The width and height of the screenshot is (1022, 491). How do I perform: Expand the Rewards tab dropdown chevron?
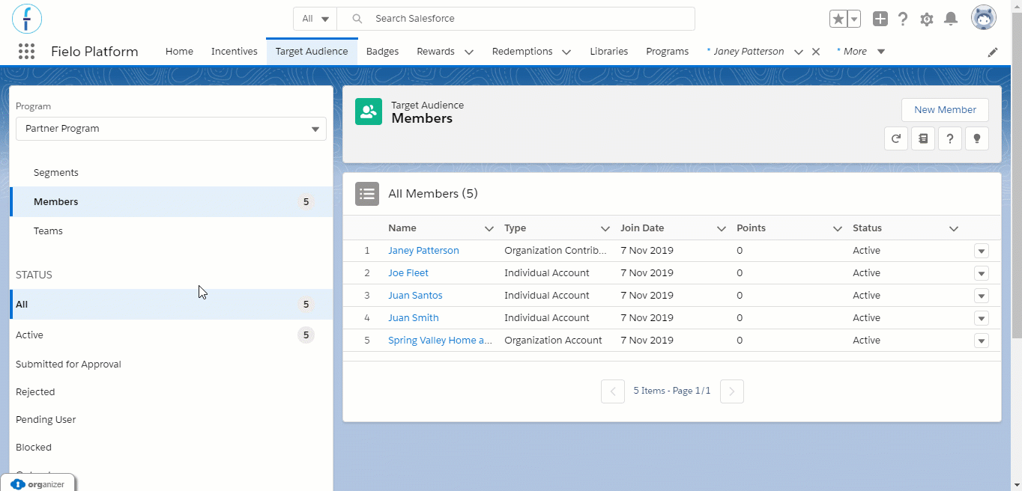(x=469, y=52)
